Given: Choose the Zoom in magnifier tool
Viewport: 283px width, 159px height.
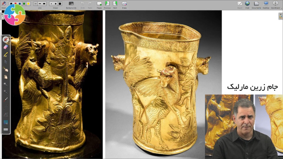Looking at the screenshot, I should 6,84.
